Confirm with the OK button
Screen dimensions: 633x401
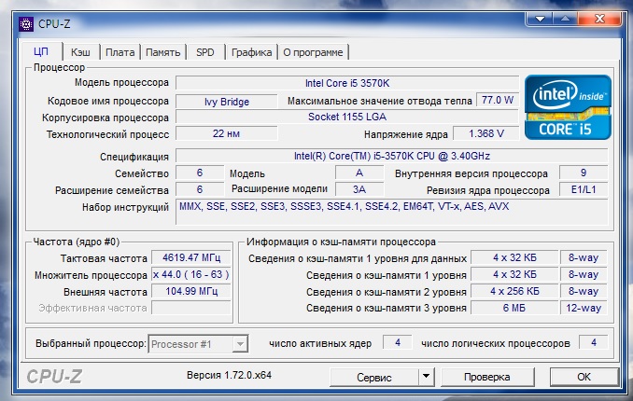(x=584, y=377)
